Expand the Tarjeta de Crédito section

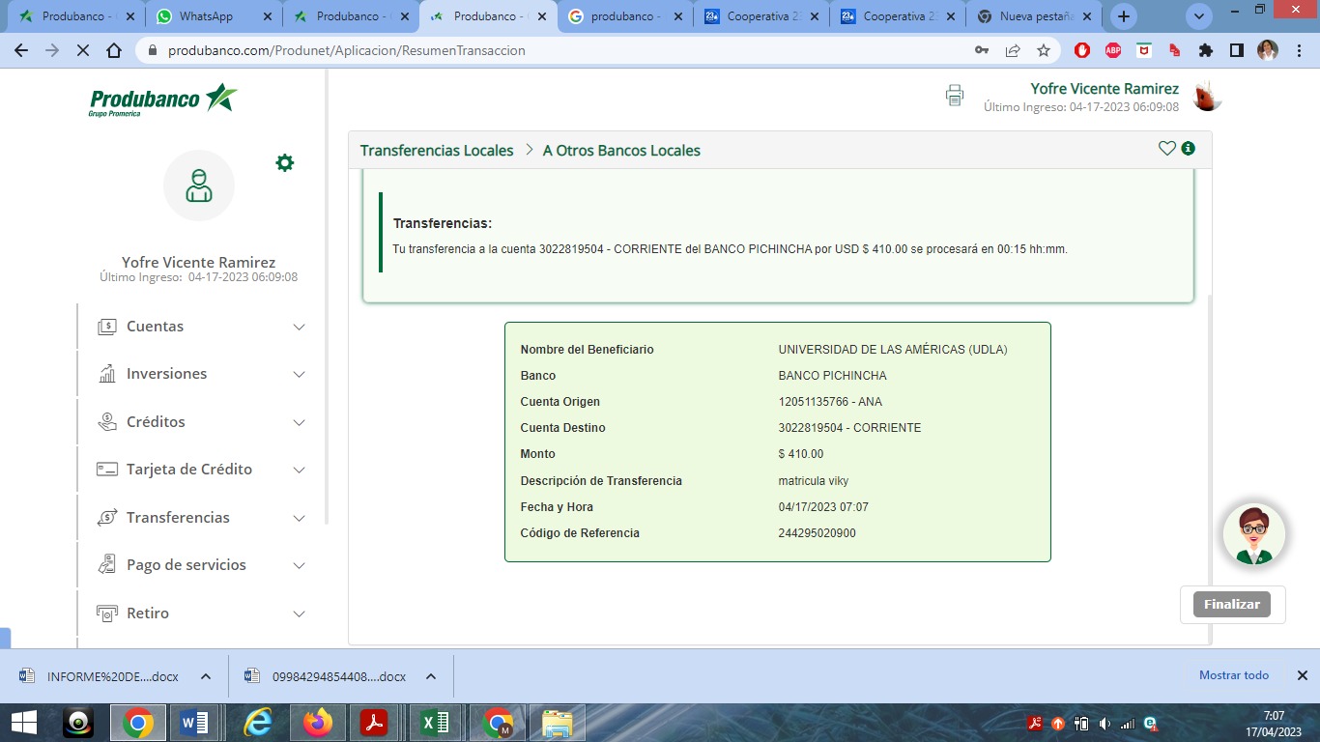point(201,470)
